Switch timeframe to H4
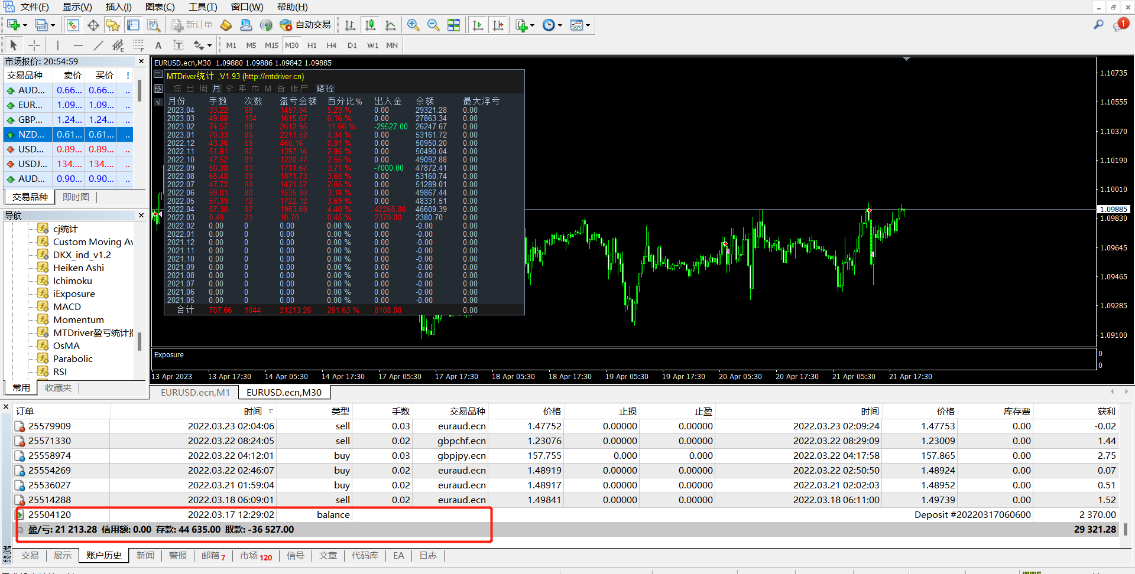 [331, 45]
